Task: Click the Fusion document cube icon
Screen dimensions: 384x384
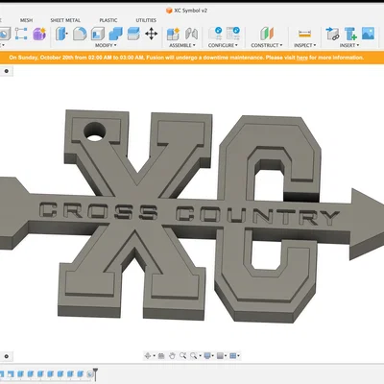Action: 169,11
